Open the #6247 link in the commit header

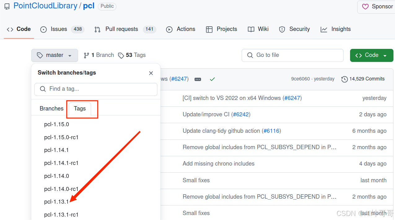click(x=179, y=79)
